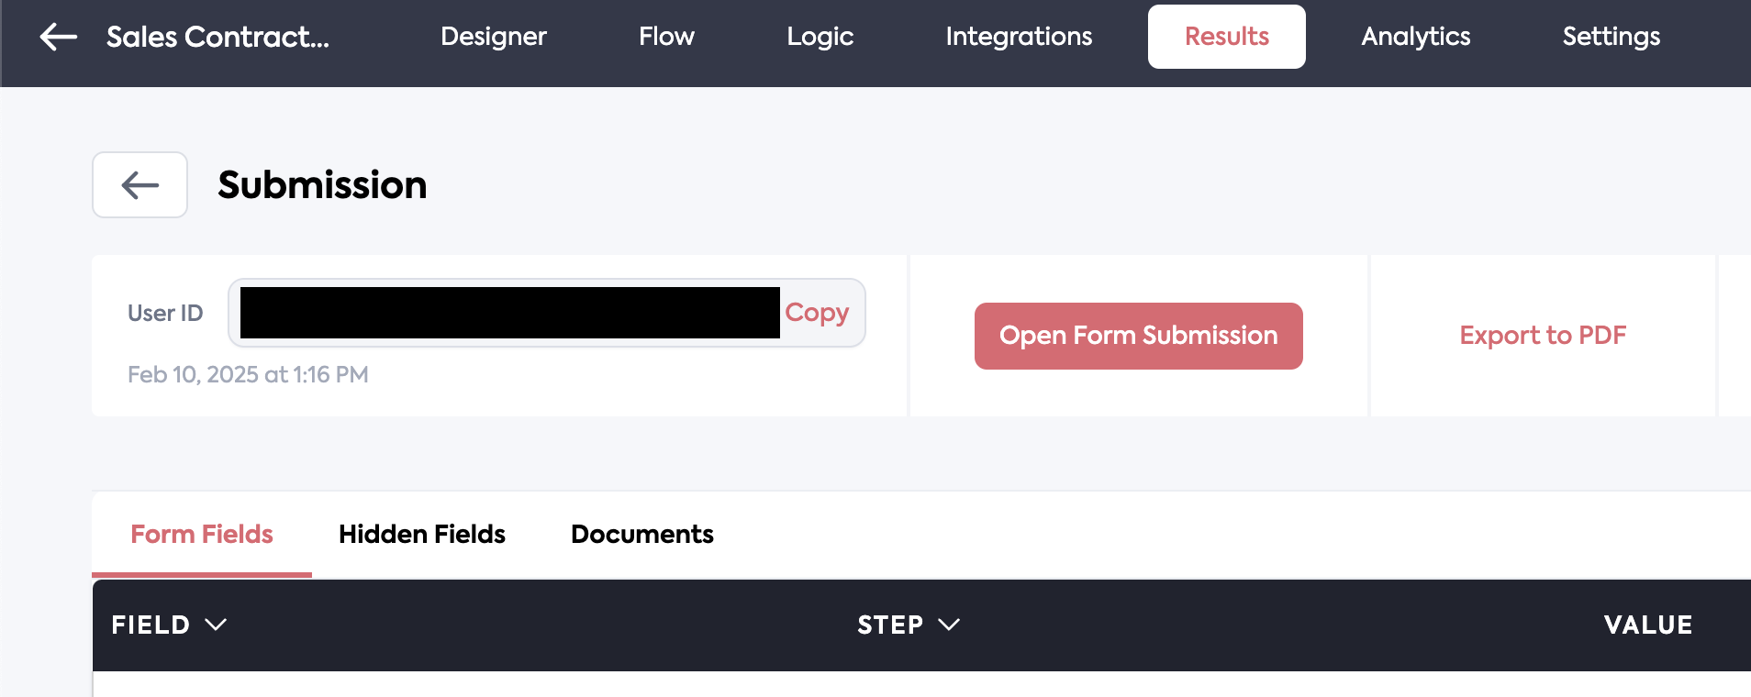This screenshot has width=1751, height=697.
Task: Switch to the Hidden Fields tab
Action: pyautogui.click(x=421, y=534)
